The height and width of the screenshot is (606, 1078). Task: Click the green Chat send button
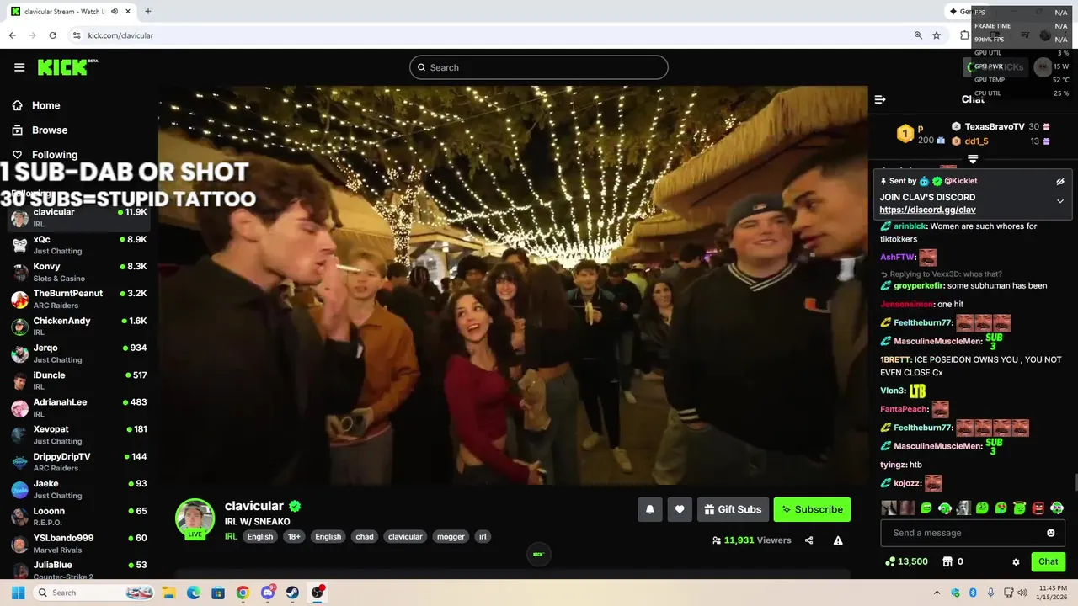pos(1048,561)
